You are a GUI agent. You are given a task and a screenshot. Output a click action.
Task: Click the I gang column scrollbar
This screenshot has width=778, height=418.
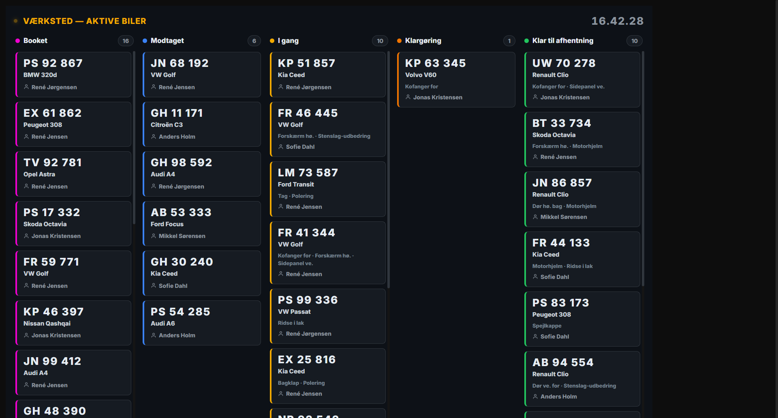pos(388,170)
